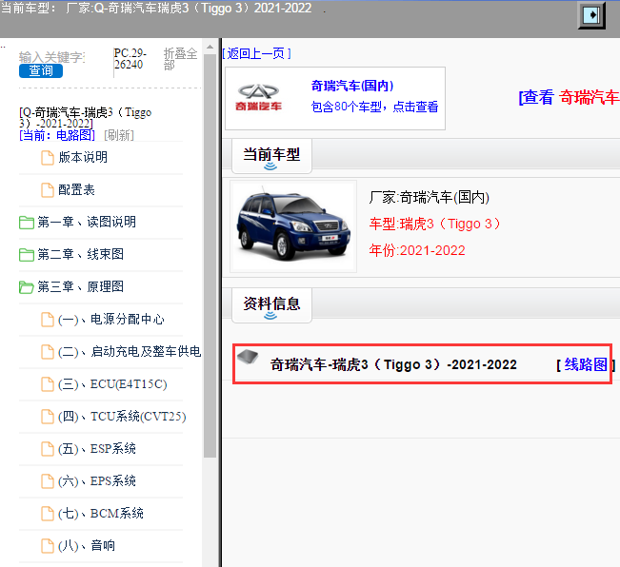Click the page icon beside 版本说明
This screenshot has width=620, height=567.
(48, 158)
